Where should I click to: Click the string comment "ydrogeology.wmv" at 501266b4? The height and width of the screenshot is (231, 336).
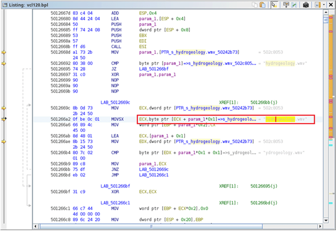[x=284, y=153]
